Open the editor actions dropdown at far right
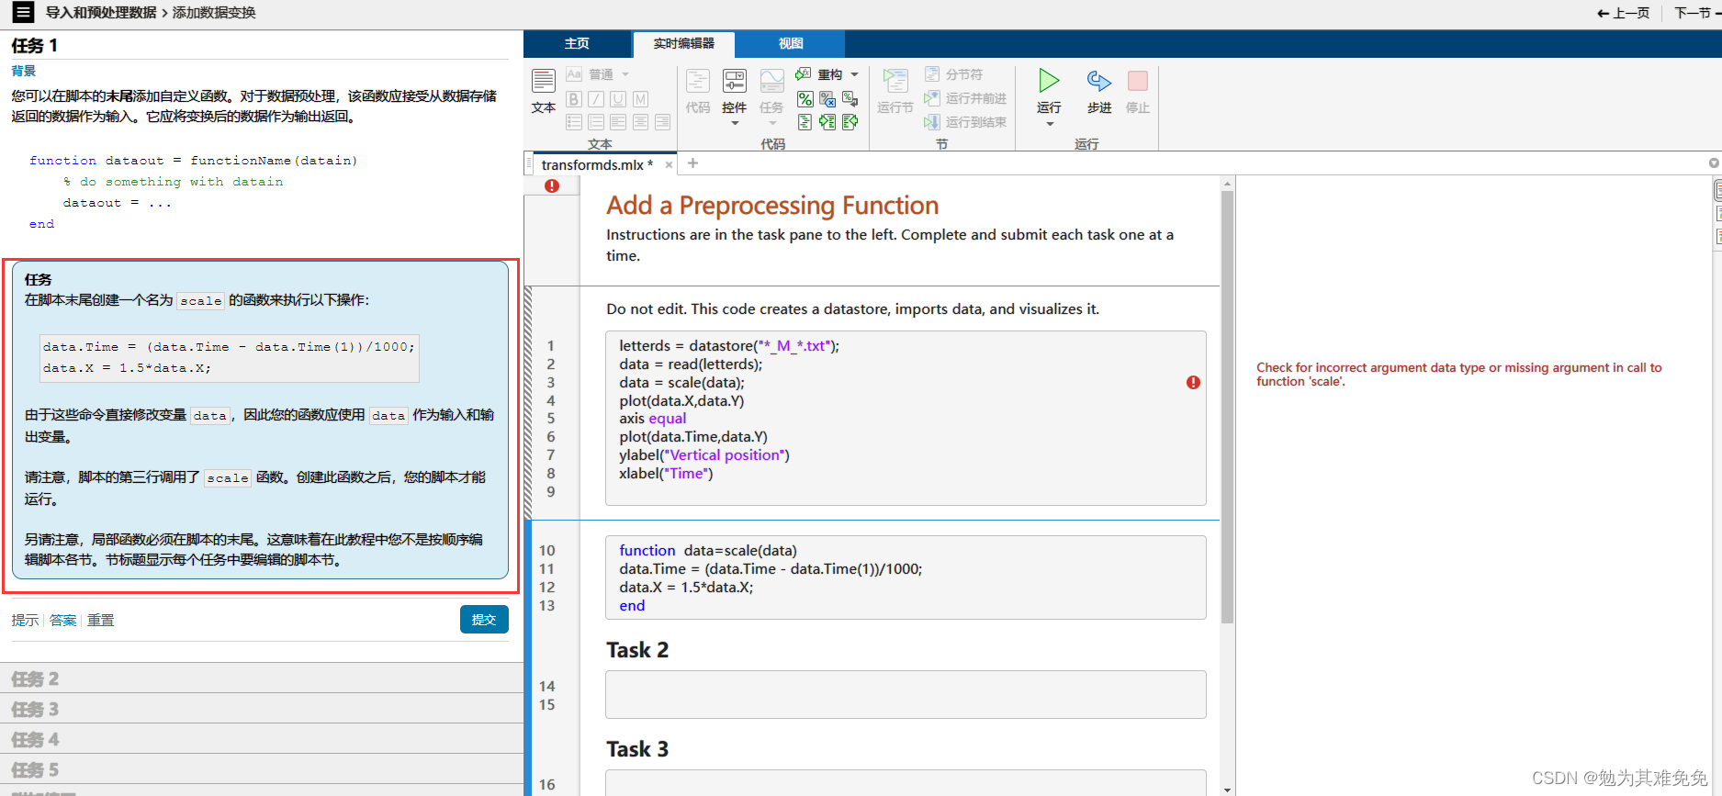 click(1714, 163)
